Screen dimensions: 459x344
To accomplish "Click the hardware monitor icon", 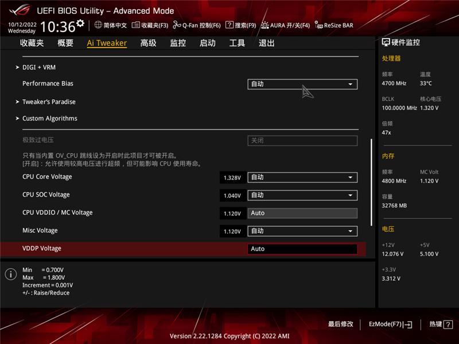I will (386, 42).
